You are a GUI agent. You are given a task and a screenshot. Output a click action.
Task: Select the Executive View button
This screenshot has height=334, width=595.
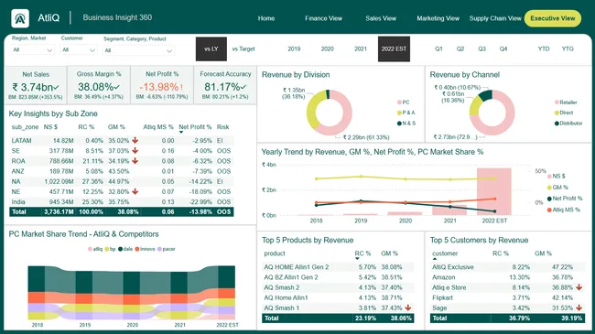tap(553, 18)
